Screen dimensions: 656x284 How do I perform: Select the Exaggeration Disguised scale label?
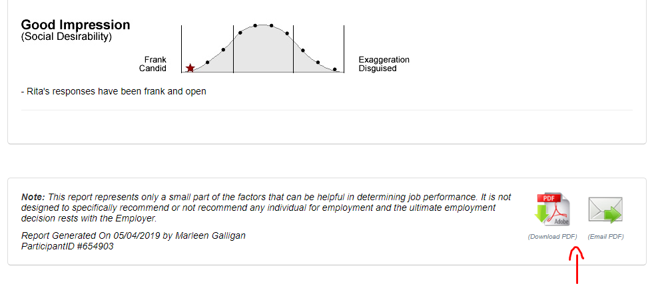384,64
